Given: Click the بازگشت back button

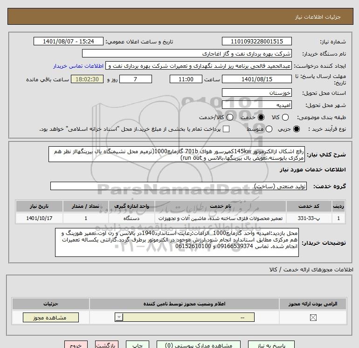Looking at the screenshot, I should tap(107, 345).
